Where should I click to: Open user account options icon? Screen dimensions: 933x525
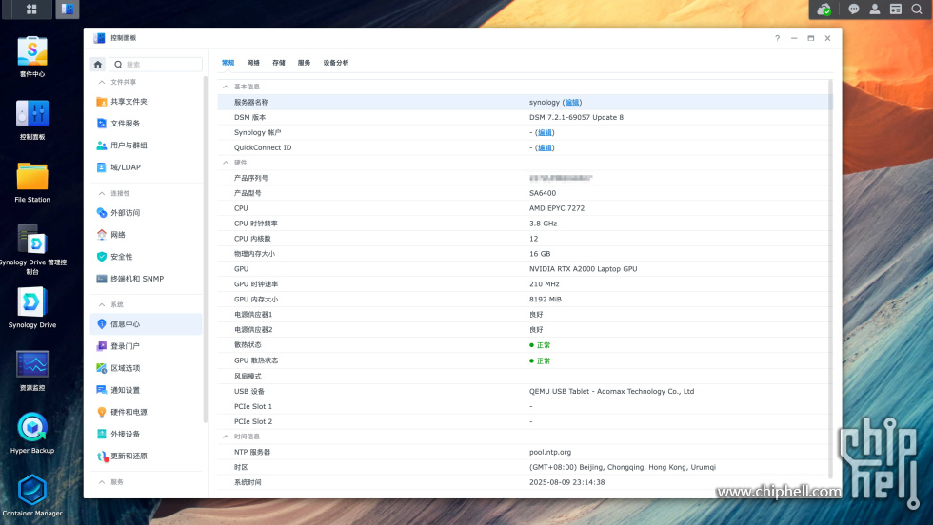click(875, 9)
